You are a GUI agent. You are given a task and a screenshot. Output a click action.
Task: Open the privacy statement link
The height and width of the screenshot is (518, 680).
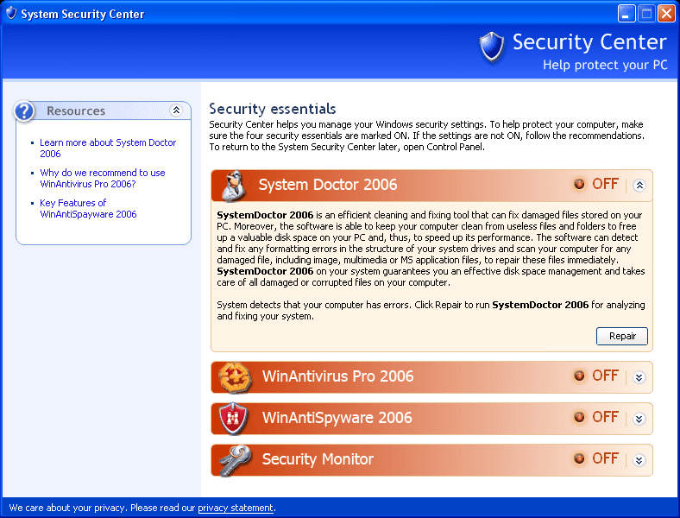click(x=236, y=508)
